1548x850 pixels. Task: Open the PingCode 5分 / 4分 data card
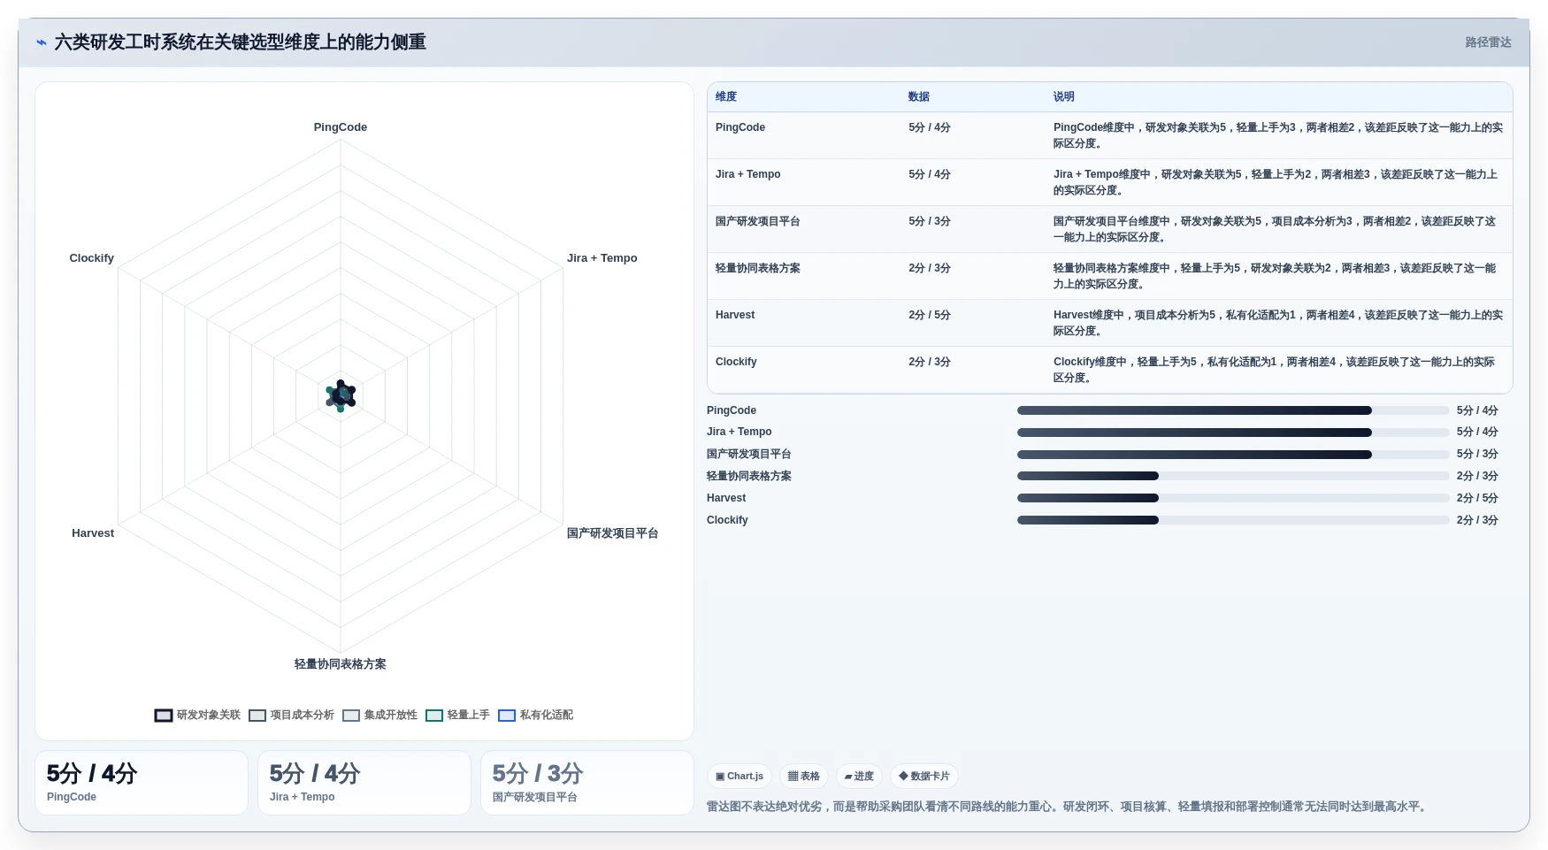pos(142,783)
